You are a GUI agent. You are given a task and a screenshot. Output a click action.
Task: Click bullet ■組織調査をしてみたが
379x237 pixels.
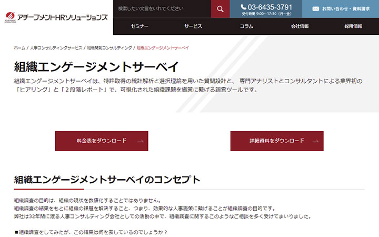point(91,232)
